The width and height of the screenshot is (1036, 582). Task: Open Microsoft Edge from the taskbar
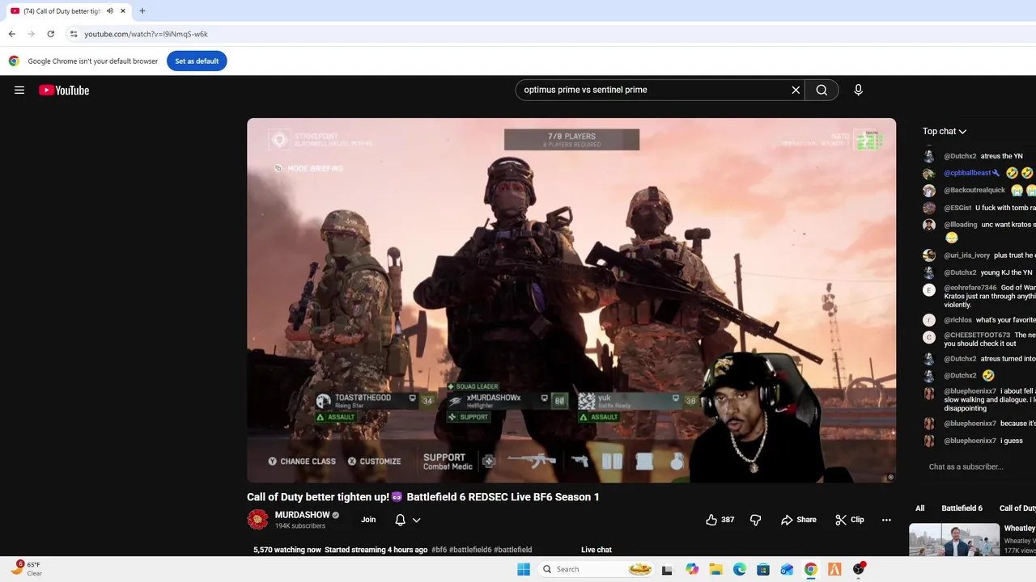point(739,569)
